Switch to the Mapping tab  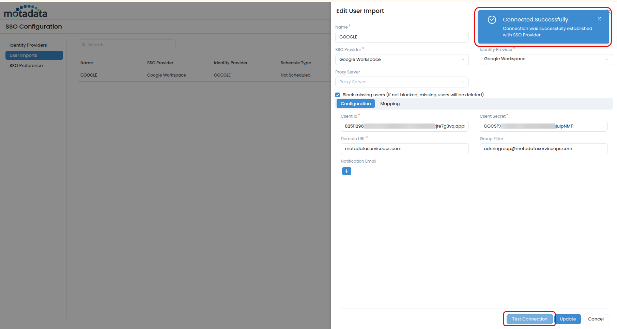click(390, 104)
